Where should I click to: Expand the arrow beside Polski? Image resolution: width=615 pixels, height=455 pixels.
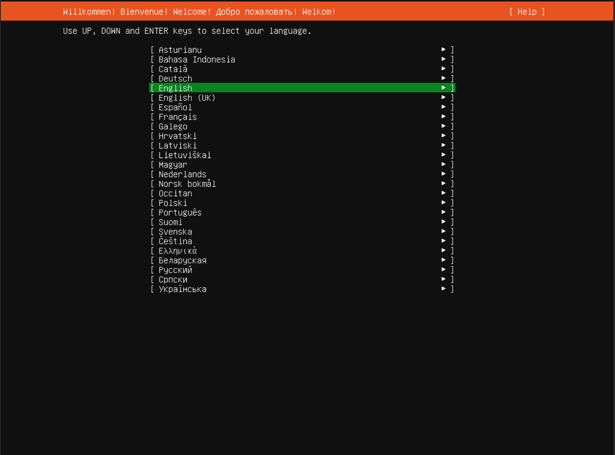point(444,202)
